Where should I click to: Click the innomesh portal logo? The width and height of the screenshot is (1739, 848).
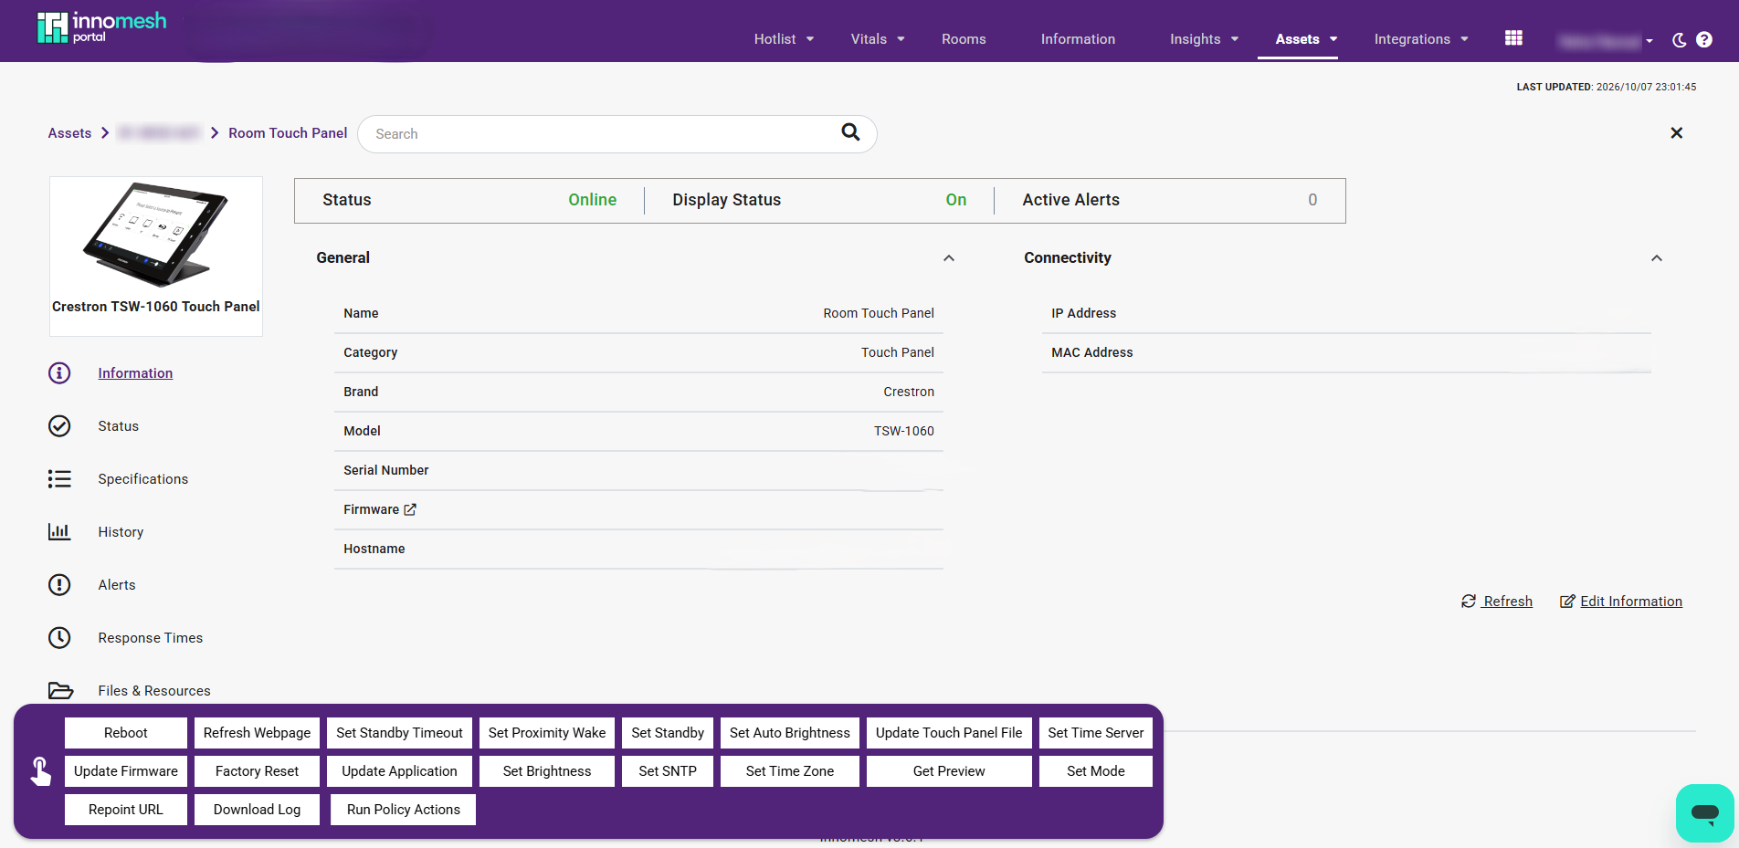pyautogui.click(x=101, y=27)
